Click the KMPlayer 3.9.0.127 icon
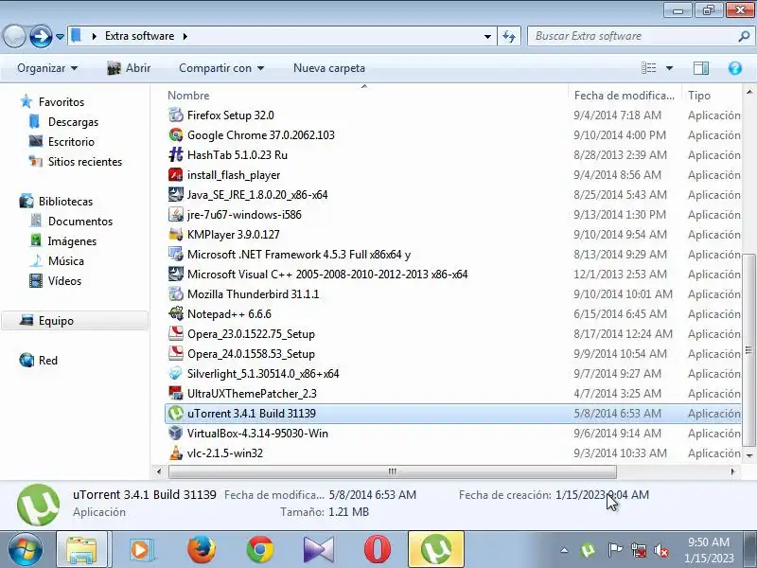 click(x=176, y=234)
